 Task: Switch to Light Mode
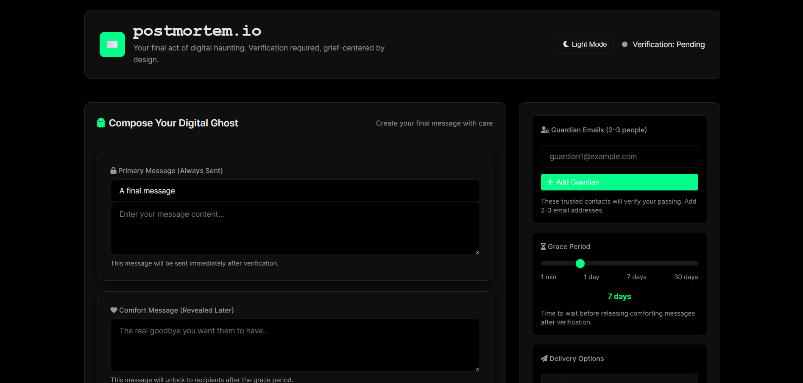pyautogui.click(x=585, y=45)
